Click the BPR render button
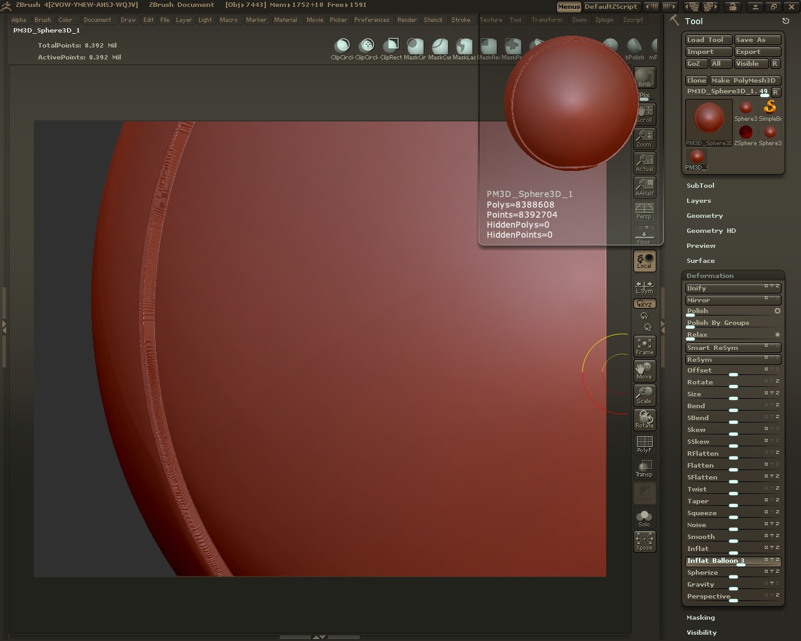This screenshot has height=641, width=801. pos(644,78)
